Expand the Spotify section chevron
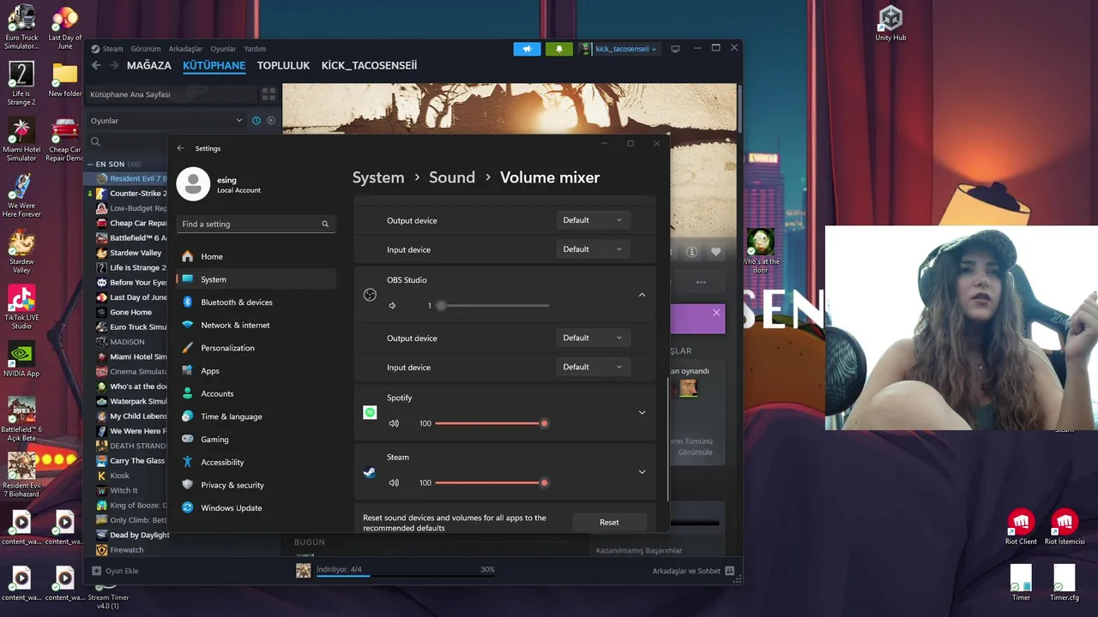Image resolution: width=1098 pixels, height=617 pixels. coord(642,412)
